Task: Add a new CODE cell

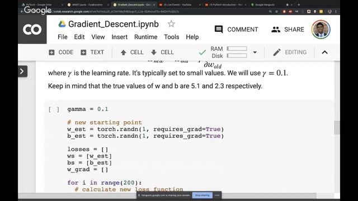Action: 61,52
